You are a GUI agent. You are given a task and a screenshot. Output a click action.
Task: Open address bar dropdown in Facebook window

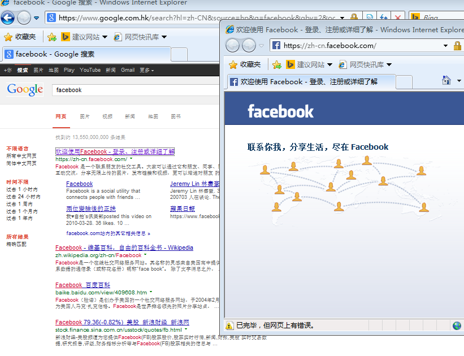click(x=445, y=46)
